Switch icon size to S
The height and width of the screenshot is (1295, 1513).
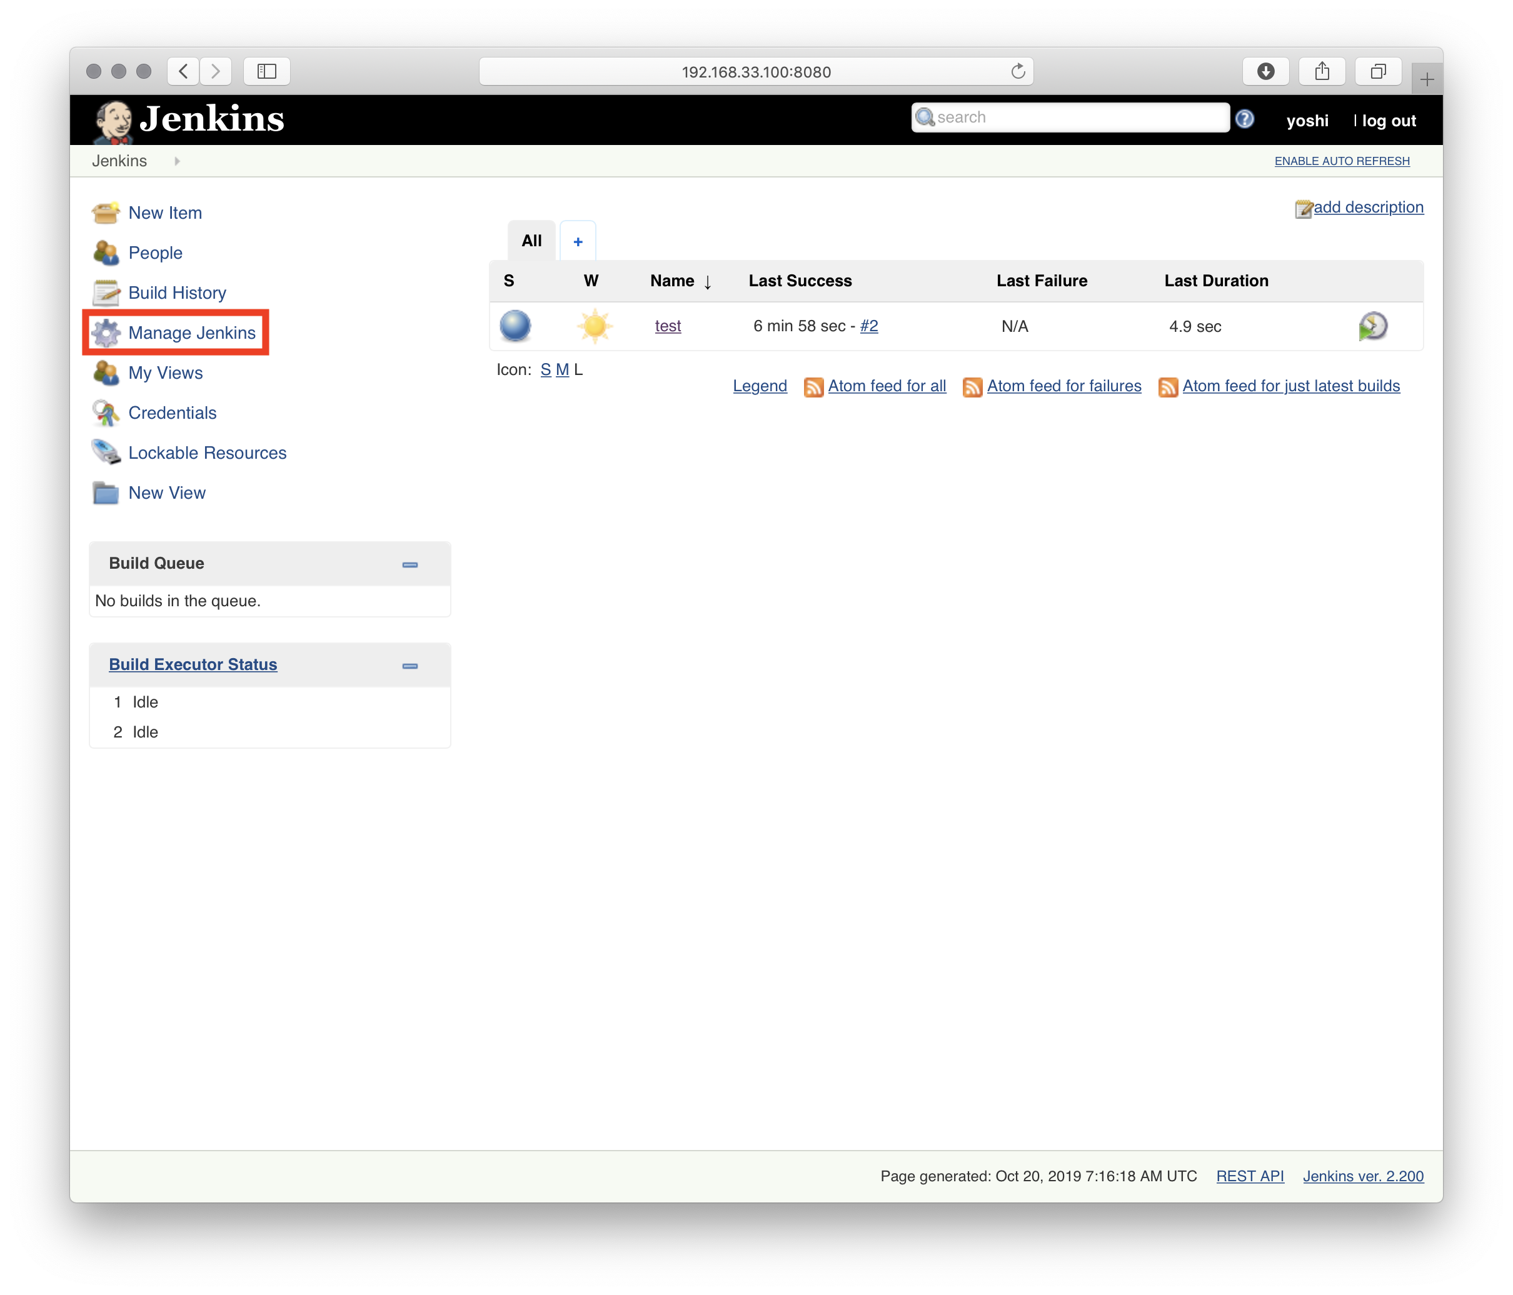coord(545,370)
